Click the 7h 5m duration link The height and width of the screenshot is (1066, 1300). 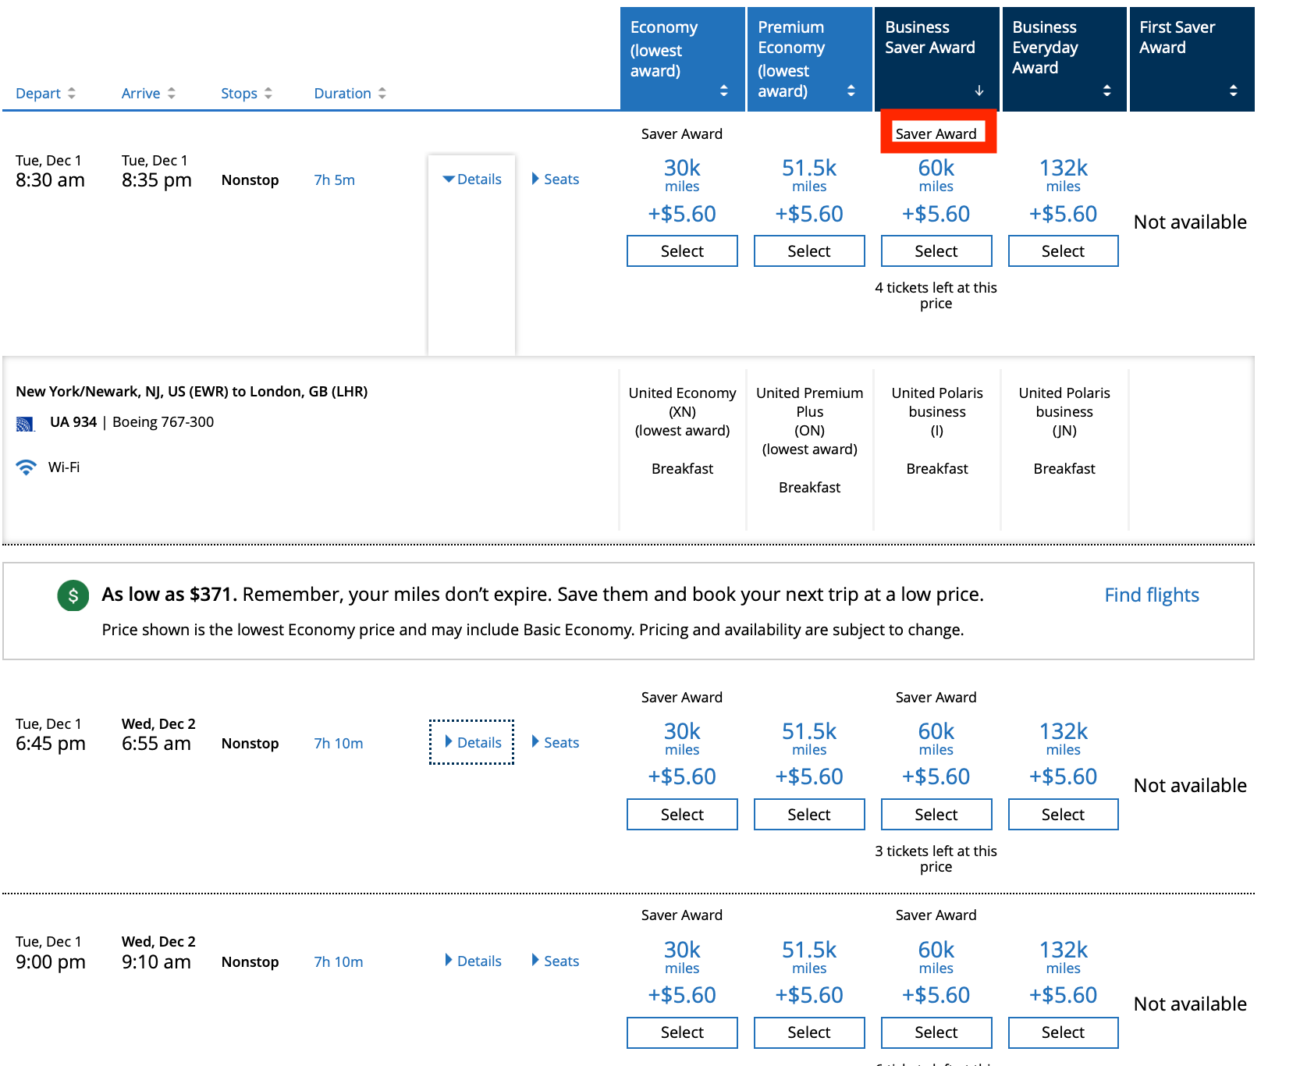(x=335, y=180)
